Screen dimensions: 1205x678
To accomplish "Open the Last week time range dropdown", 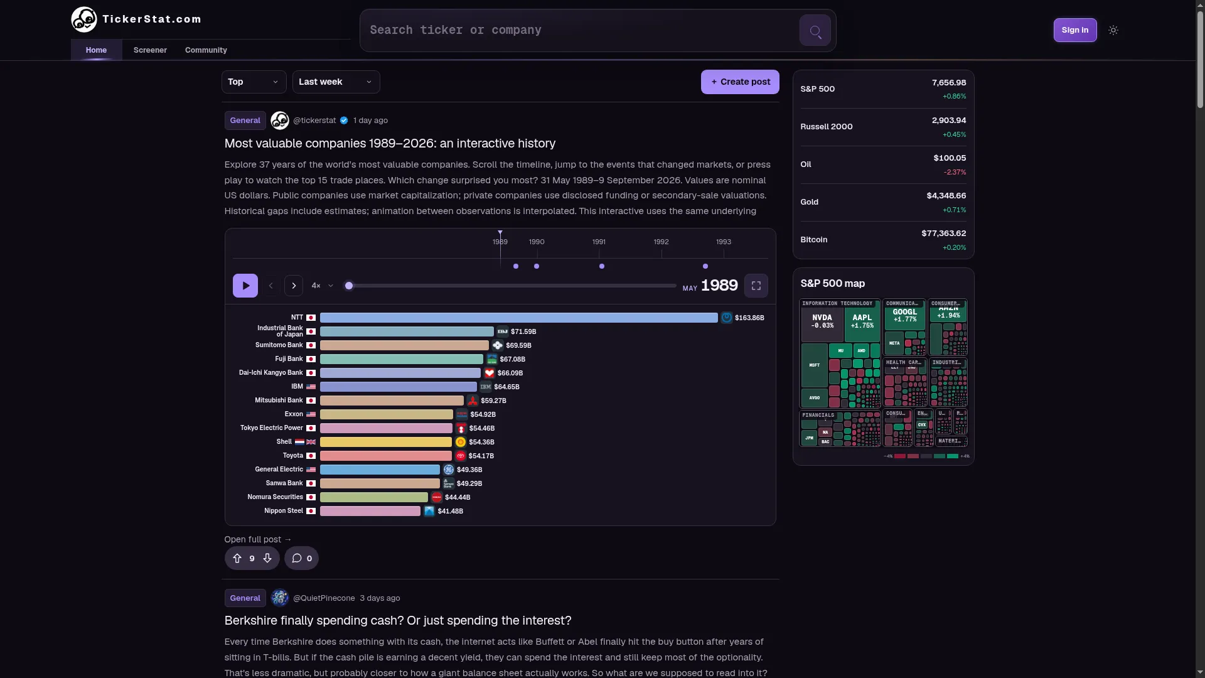I will pyautogui.click(x=336, y=82).
